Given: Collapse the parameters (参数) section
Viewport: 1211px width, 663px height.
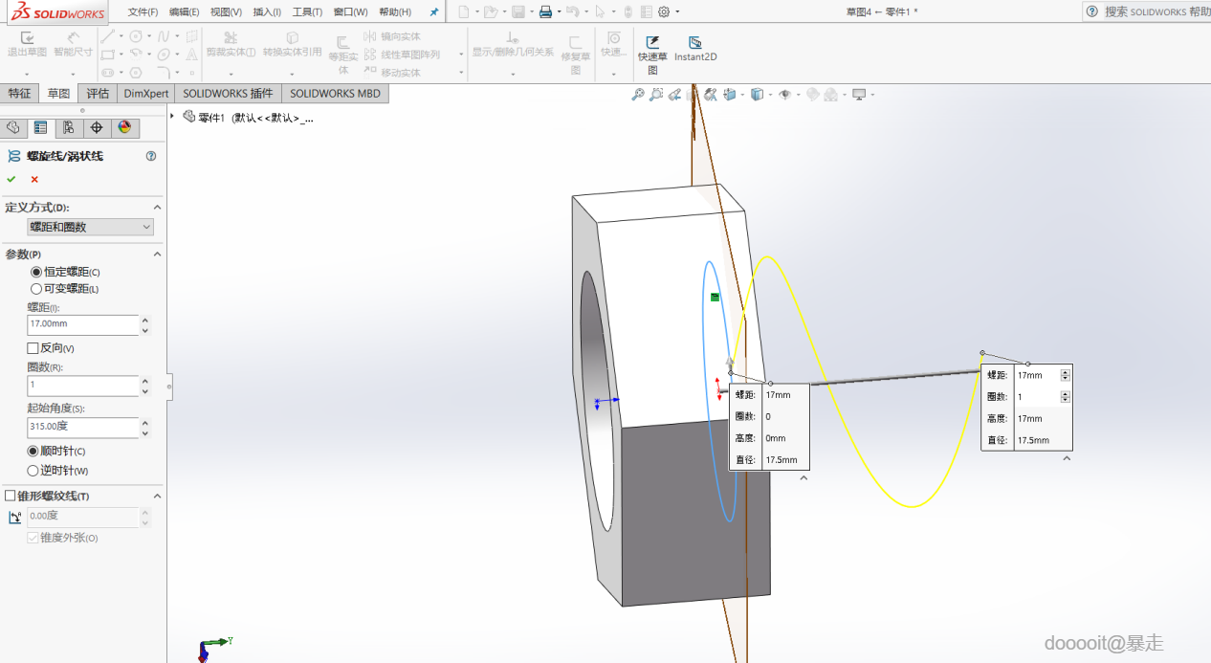Looking at the screenshot, I should pos(157,254).
